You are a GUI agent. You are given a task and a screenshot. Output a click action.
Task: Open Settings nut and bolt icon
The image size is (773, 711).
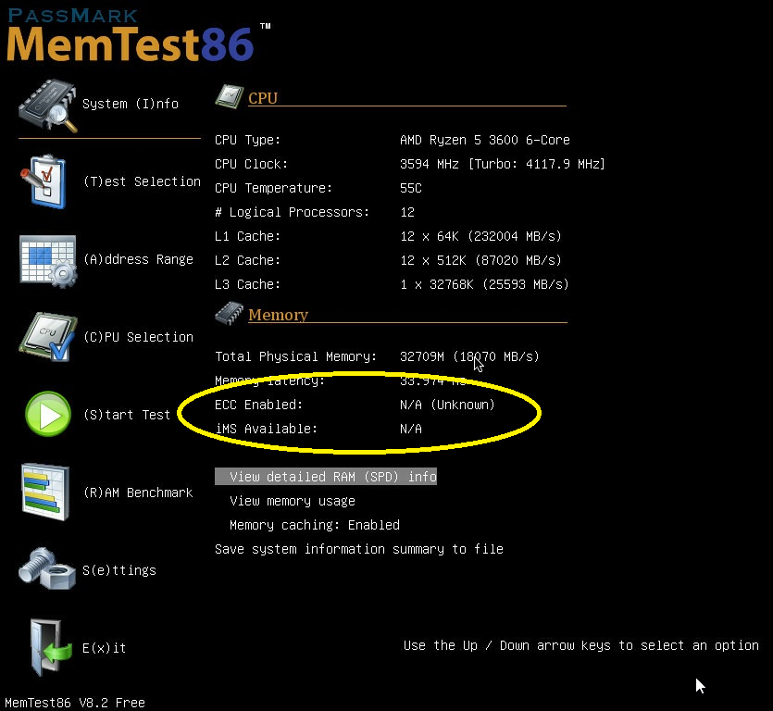(x=47, y=569)
